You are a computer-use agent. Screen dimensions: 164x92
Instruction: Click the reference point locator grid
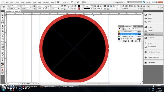coord(4,7)
